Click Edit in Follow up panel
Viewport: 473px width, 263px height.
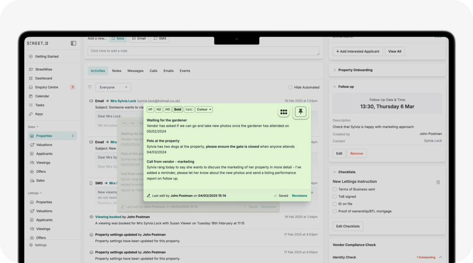[x=339, y=153]
